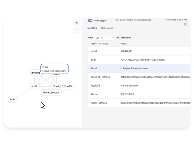Select the crmId graph node
The width and height of the screenshot is (194, 145).
tap(34, 86)
